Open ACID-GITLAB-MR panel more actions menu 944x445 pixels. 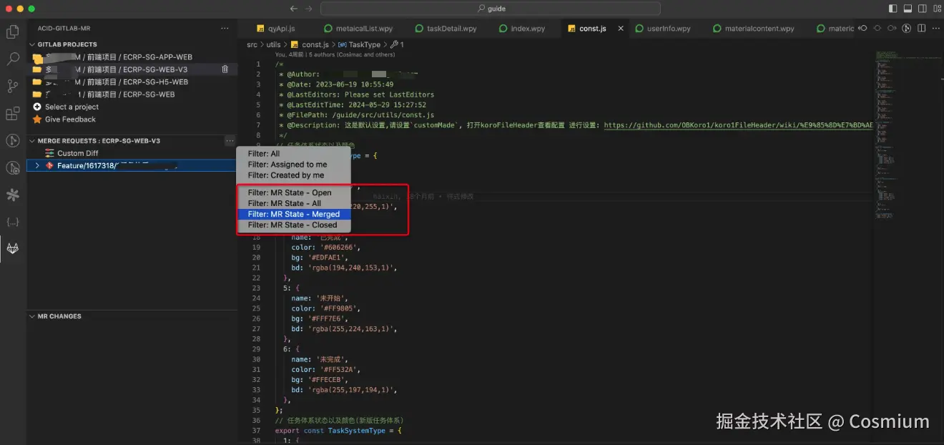[x=225, y=29]
